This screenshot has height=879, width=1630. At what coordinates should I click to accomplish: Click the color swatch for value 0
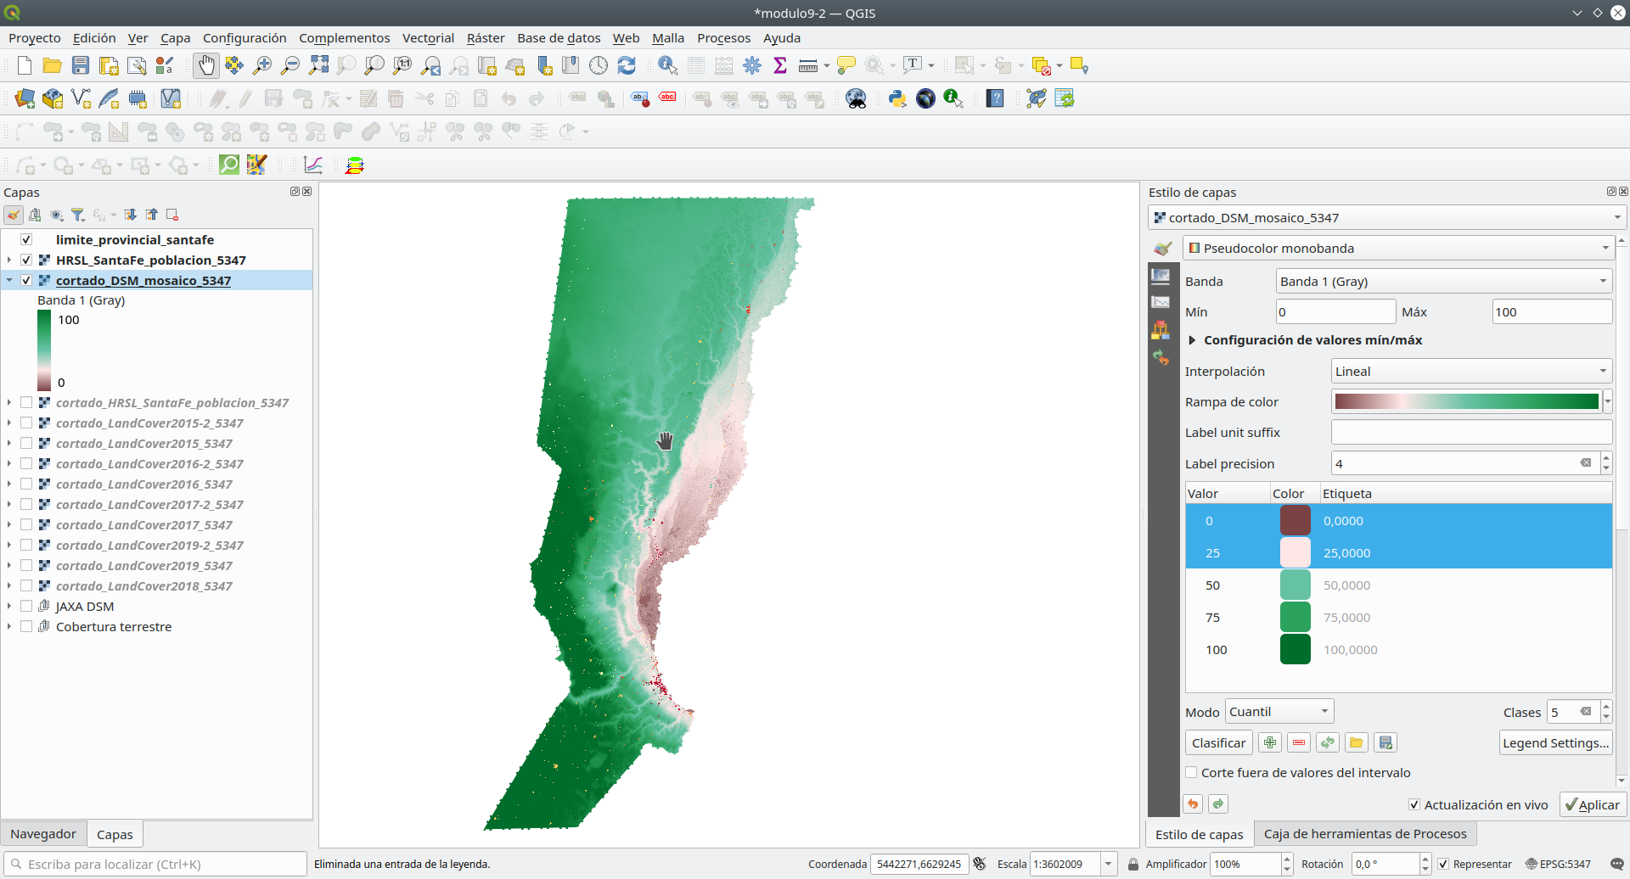click(x=1295, y=520)
